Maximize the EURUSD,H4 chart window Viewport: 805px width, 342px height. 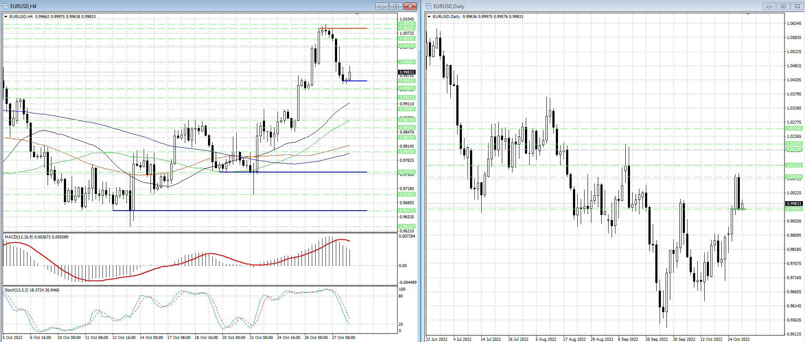tap(396, 6)
